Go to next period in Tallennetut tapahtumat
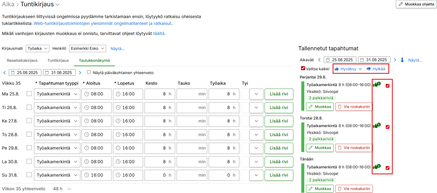The image size is (437, 193). 395,60
